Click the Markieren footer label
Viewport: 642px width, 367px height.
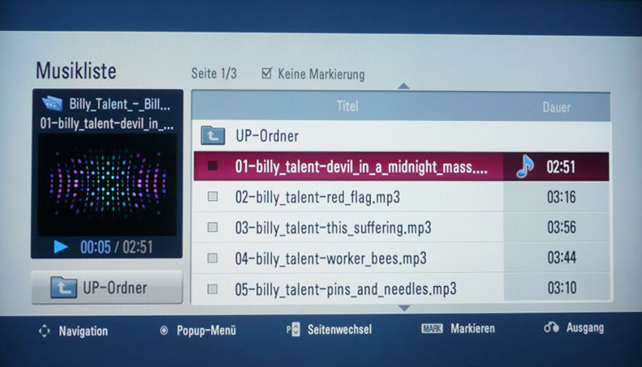tap(472, 329)
